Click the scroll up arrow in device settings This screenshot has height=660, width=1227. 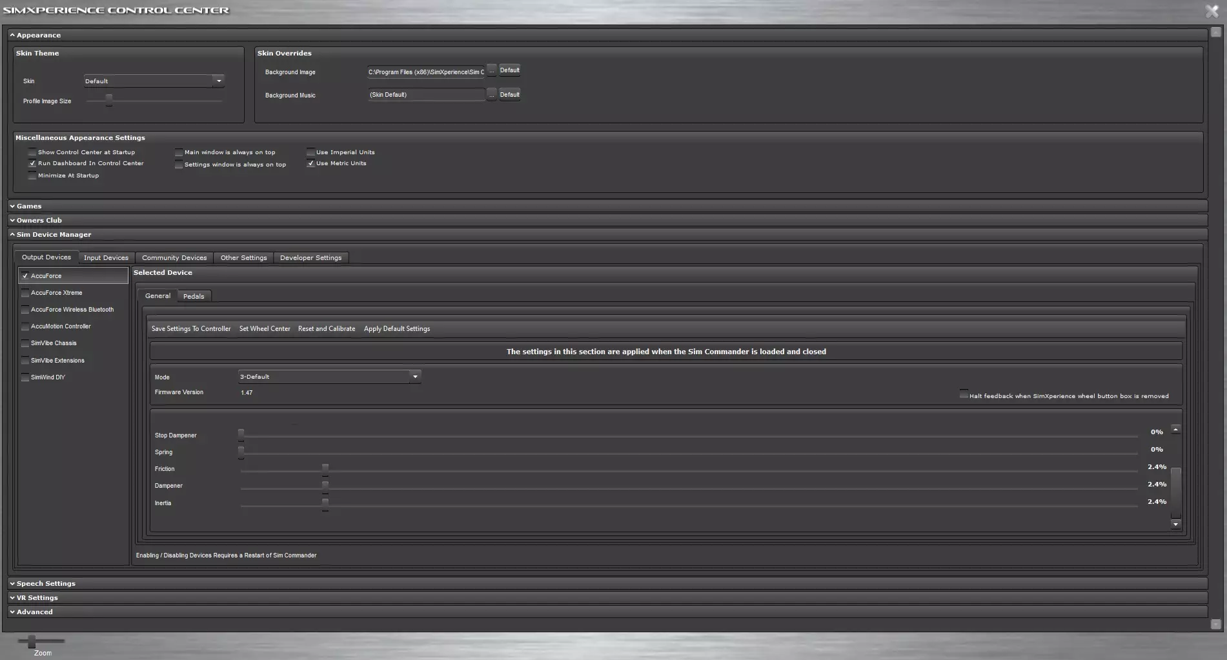click(x=1175, y=430)
